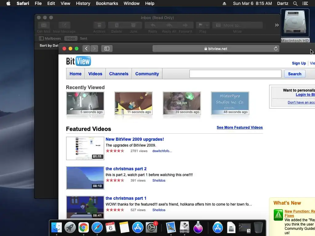Viewport: 315px width, 236px height.
Task: Click the New Function alert icon
Action: click(278, 215)
